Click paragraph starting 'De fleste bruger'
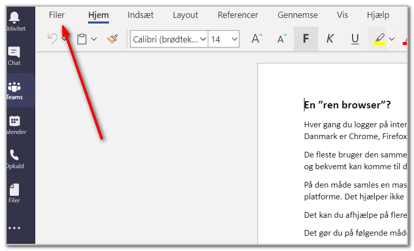Viewport: 414px width, 251px height. pyautogui.click(x=355, y=161)
